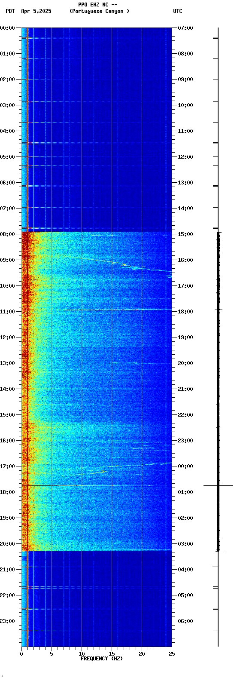Click the UTC time label '15:00'
The width and height of the screenshot is (237, 681).
click(x=185, y=234)
